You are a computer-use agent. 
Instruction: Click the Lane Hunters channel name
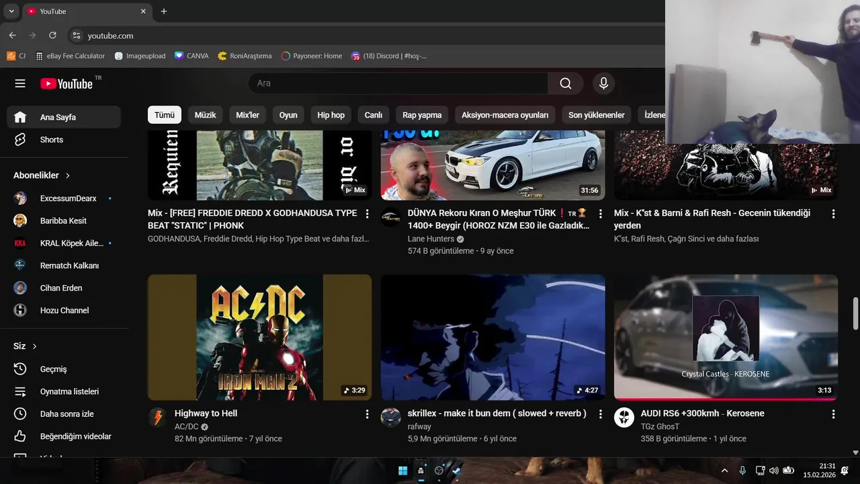coord(431,239)
